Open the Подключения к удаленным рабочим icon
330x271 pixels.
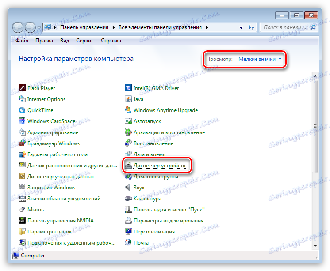click(22, 242)
